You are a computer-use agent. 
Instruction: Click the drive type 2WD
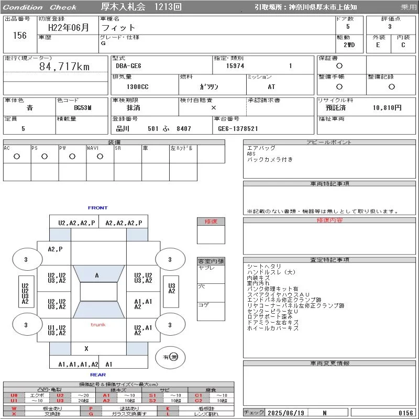coord(349,45)
